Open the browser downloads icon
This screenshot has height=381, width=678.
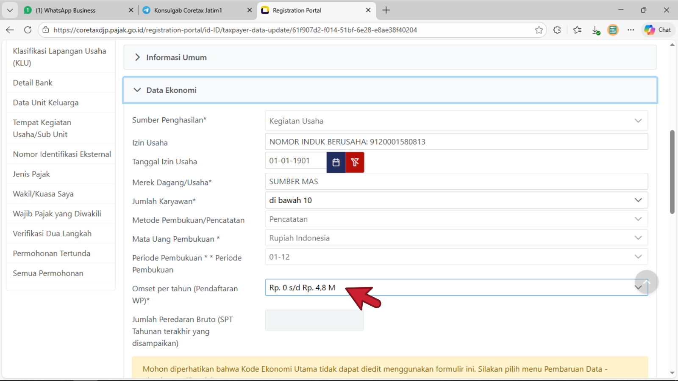(x=596, y=30)
